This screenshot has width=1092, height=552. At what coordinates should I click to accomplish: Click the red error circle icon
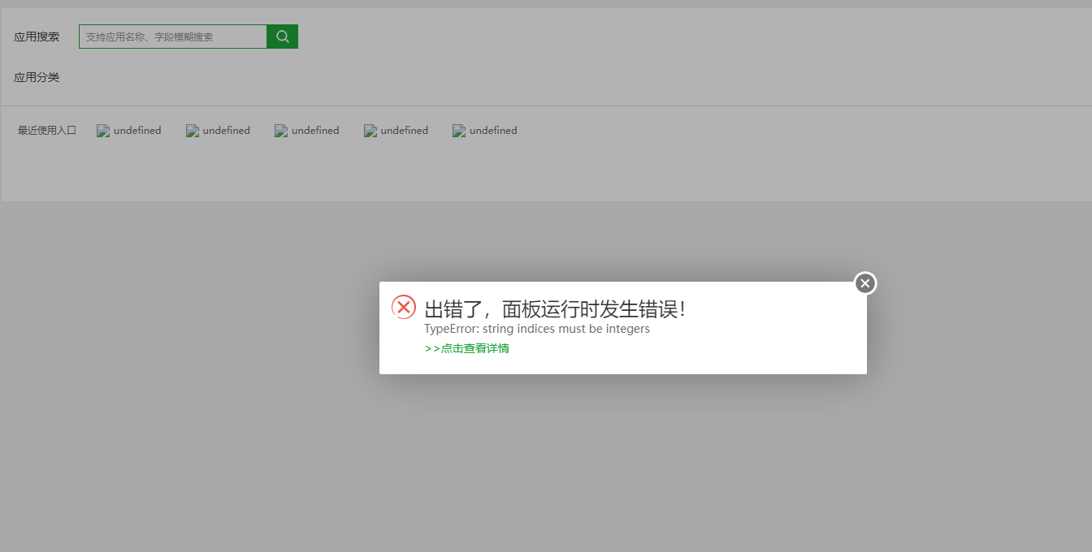pos(404,307)
